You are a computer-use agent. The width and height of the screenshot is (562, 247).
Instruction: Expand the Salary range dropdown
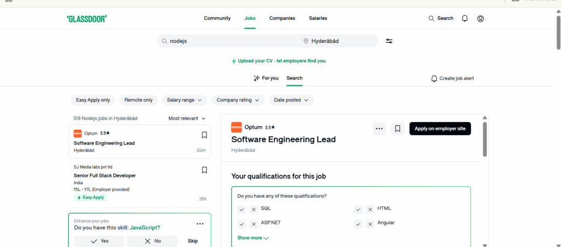pos(184,100)
